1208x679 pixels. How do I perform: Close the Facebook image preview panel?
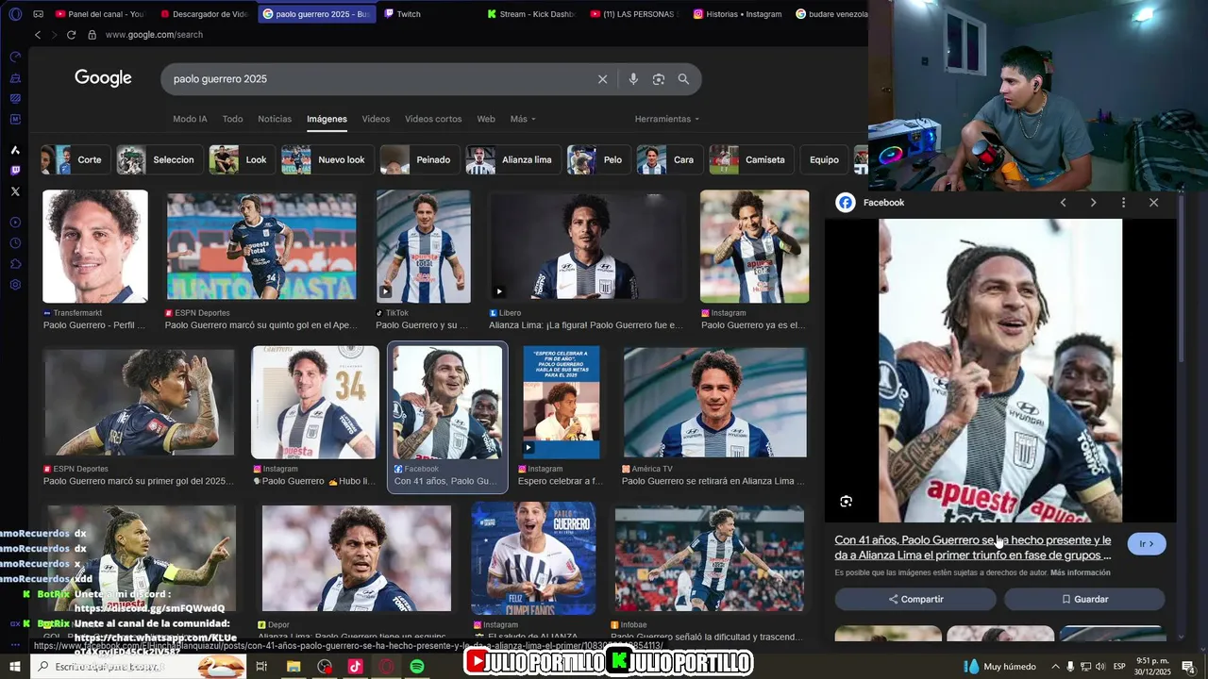pyautogui.click(x=1153, y=203)
